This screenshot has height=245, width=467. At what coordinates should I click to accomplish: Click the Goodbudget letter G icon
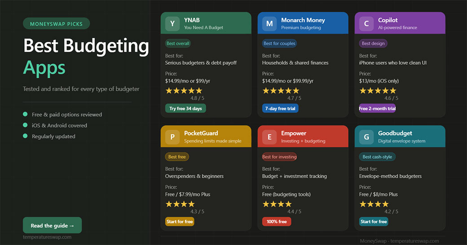point(366,137)
